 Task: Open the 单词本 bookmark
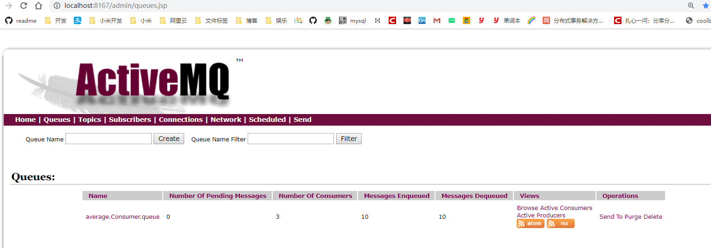506,20
